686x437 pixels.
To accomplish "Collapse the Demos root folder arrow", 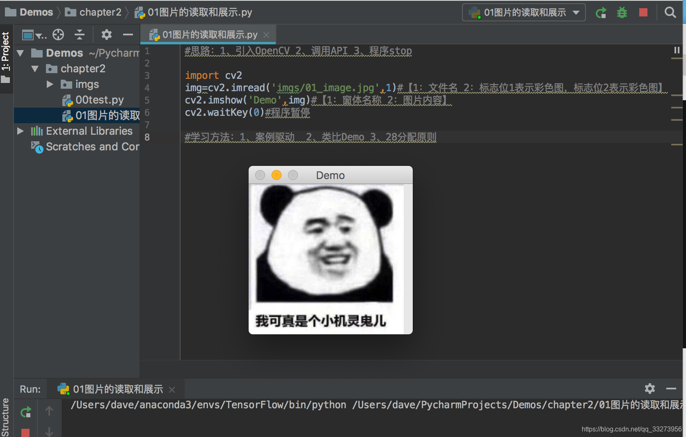I will coord(21,53).
